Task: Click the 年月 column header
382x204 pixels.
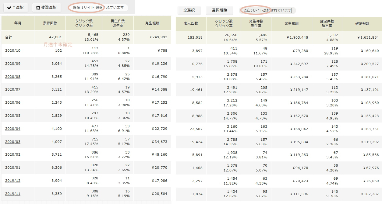Action: 18,23
